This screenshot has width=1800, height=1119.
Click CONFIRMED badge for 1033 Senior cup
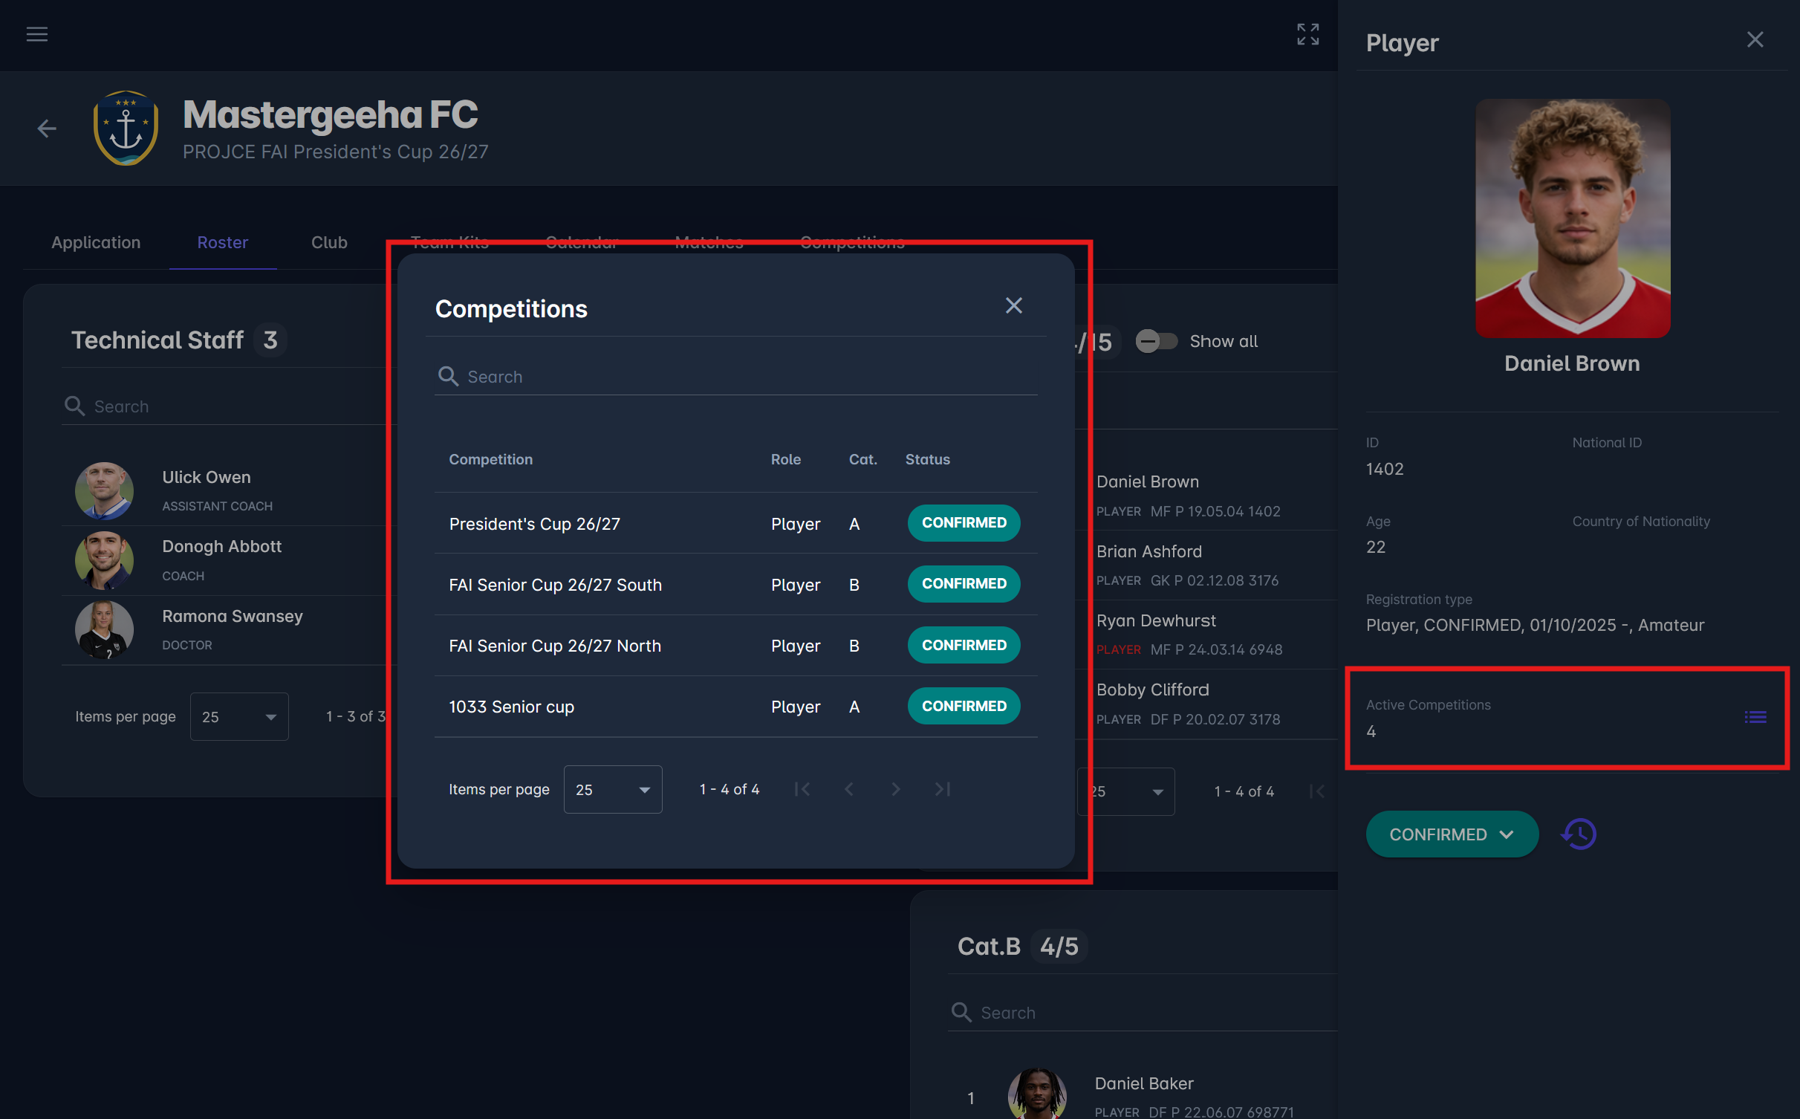[964, 706]
